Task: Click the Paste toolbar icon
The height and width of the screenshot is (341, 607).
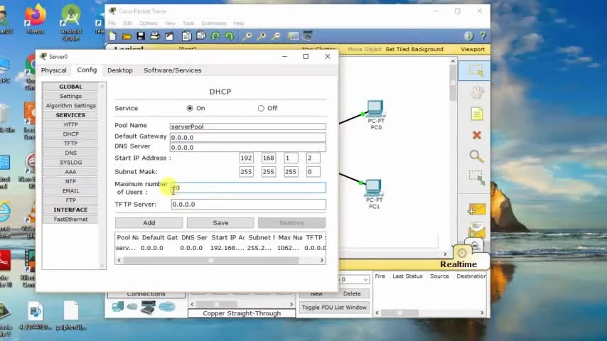Action: pyautogui.click(x=200, y=36)
